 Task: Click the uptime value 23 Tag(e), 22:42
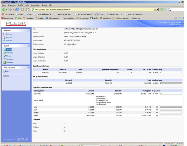(x=70, y=44)
